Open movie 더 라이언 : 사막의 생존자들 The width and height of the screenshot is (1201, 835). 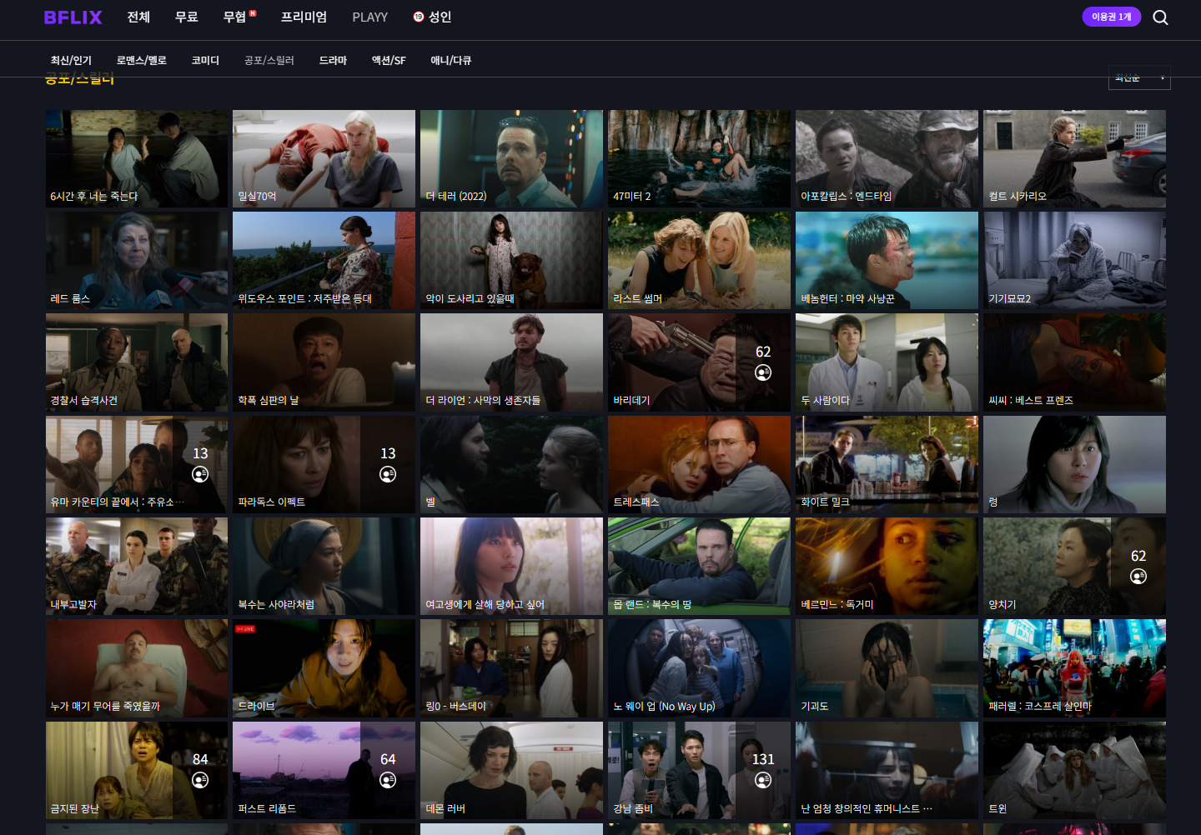(511, 362)
